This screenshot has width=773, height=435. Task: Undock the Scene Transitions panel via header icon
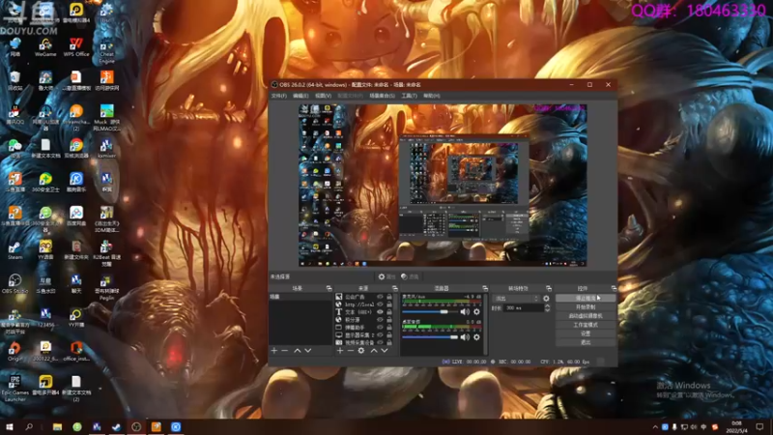click(x=549, y=288)
